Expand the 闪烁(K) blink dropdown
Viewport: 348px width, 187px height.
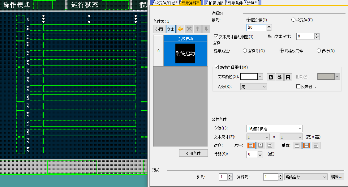click(x=253, y=87)
